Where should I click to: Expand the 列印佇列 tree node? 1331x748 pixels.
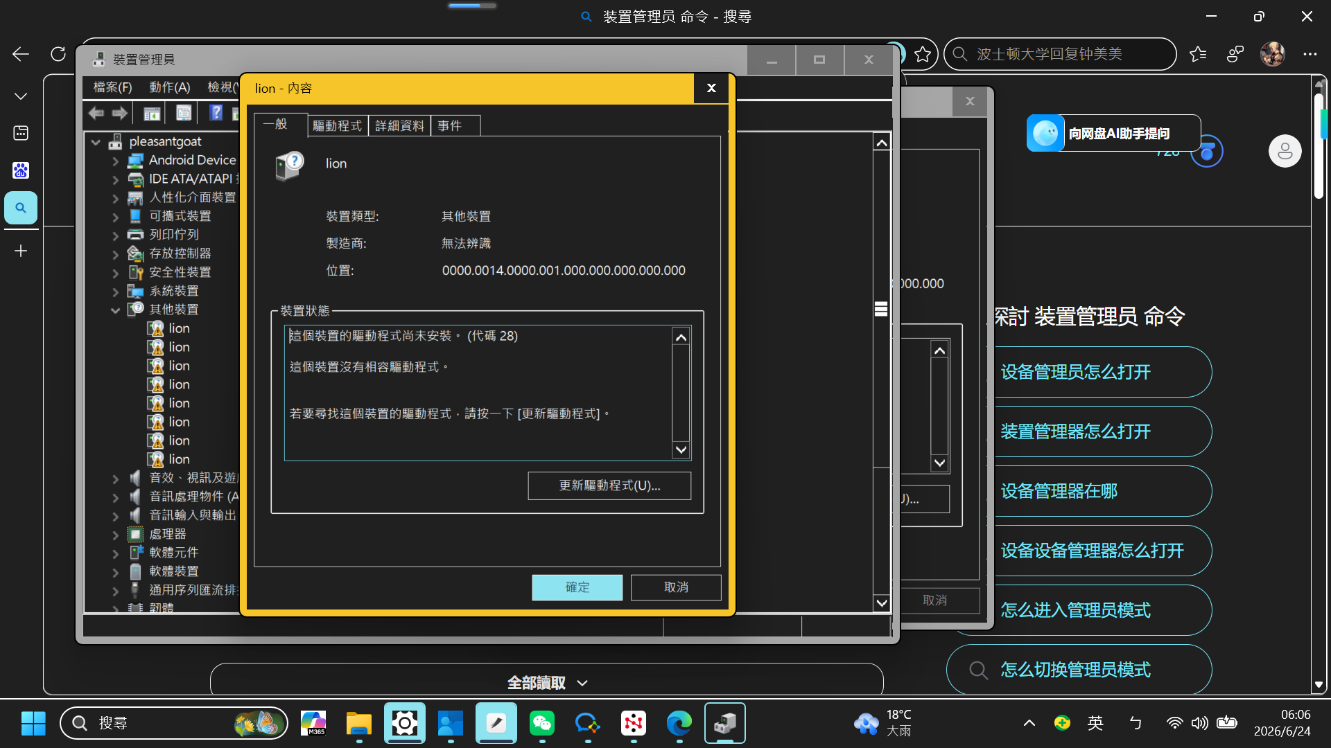click(115, 235)
